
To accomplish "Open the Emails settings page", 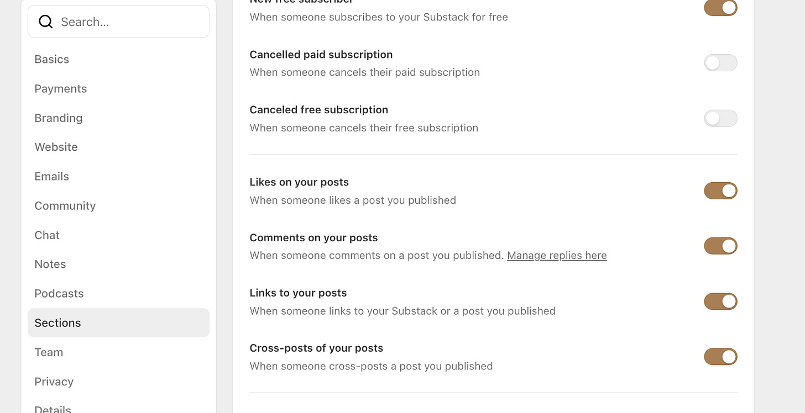I will click(x=51, y=176).
